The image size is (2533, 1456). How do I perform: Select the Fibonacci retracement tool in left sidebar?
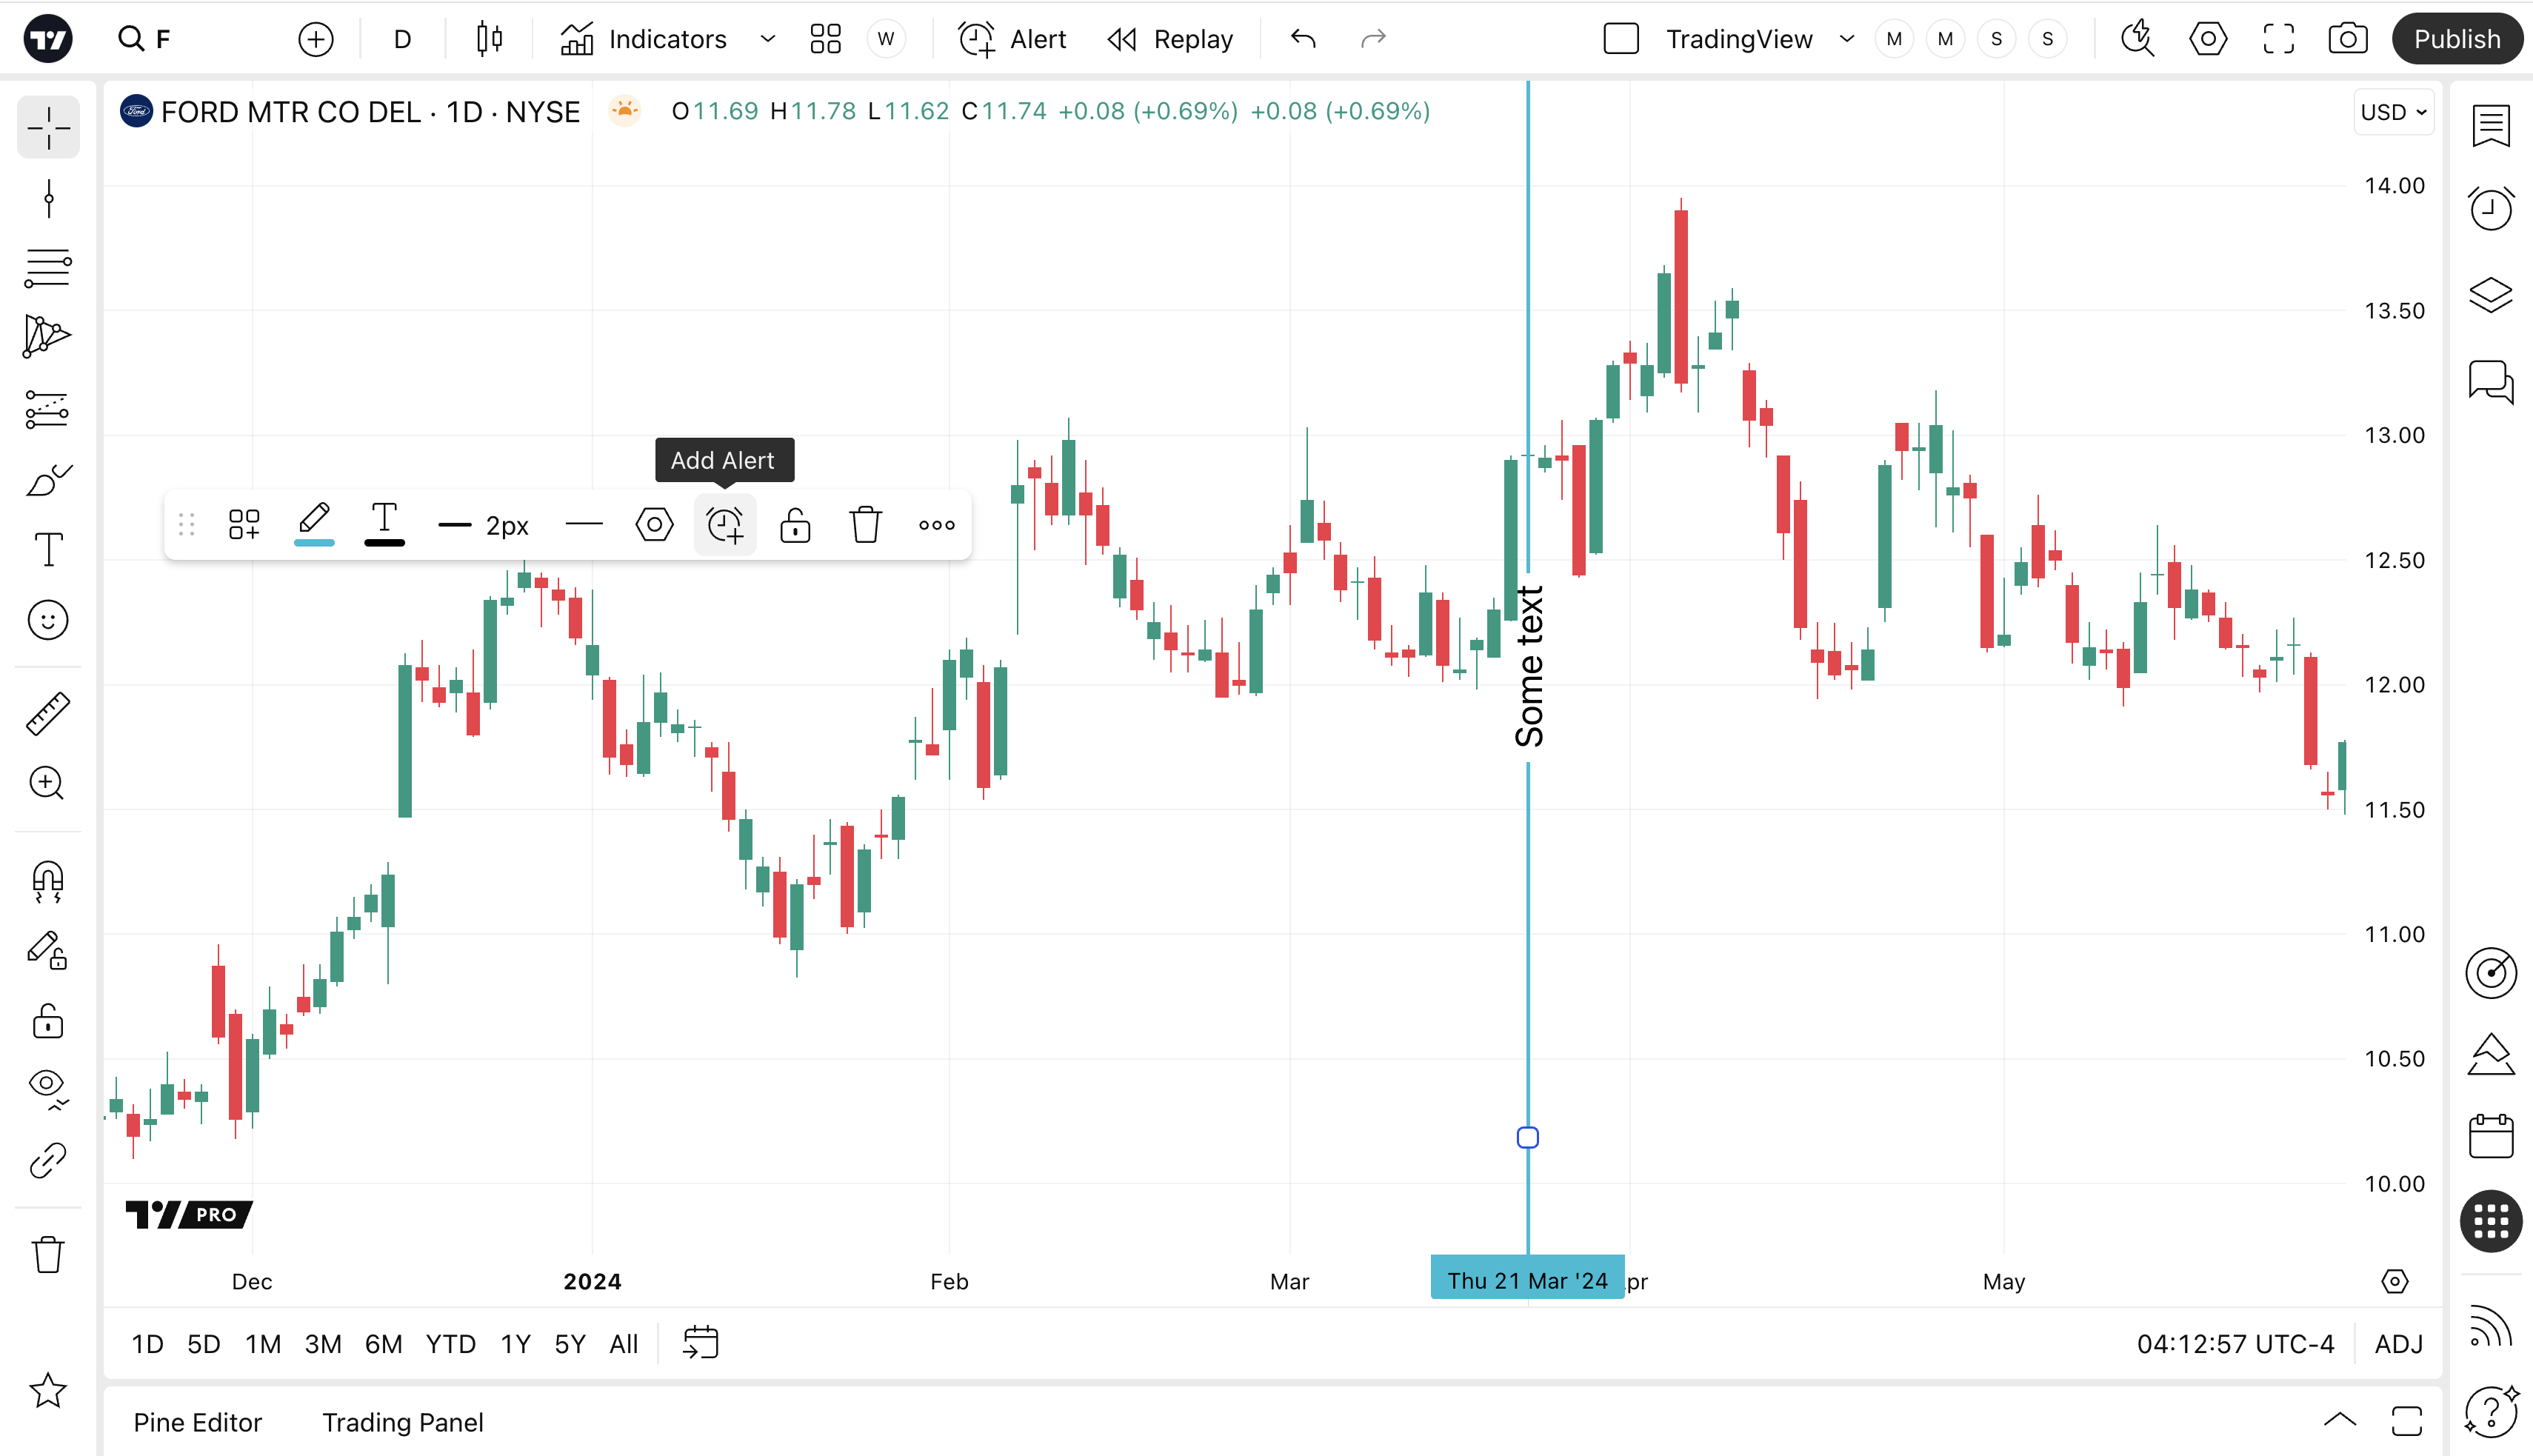[x=48, y=269]
